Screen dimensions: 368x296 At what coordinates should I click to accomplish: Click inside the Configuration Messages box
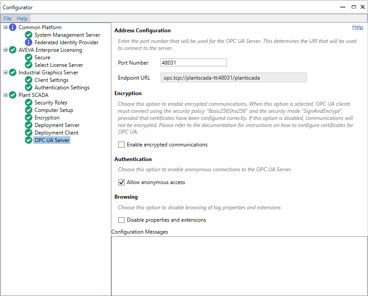(239, 266)
